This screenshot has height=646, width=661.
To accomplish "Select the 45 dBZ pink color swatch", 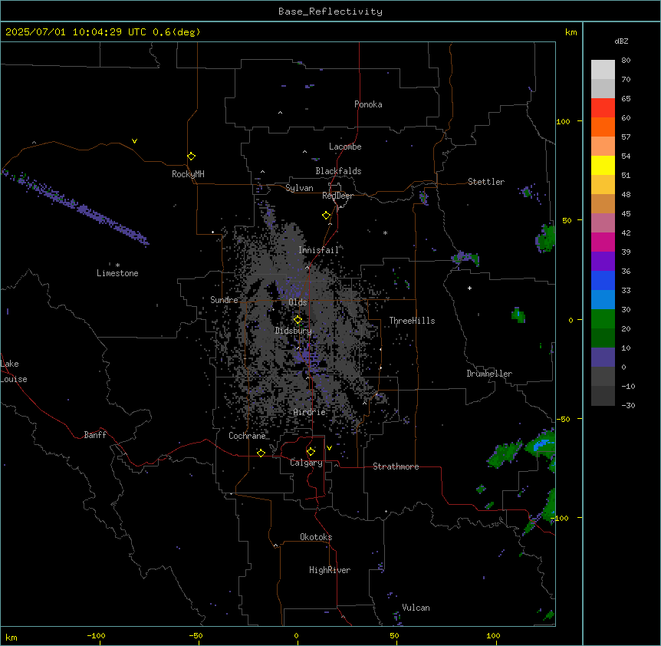I will coord(603,223).
